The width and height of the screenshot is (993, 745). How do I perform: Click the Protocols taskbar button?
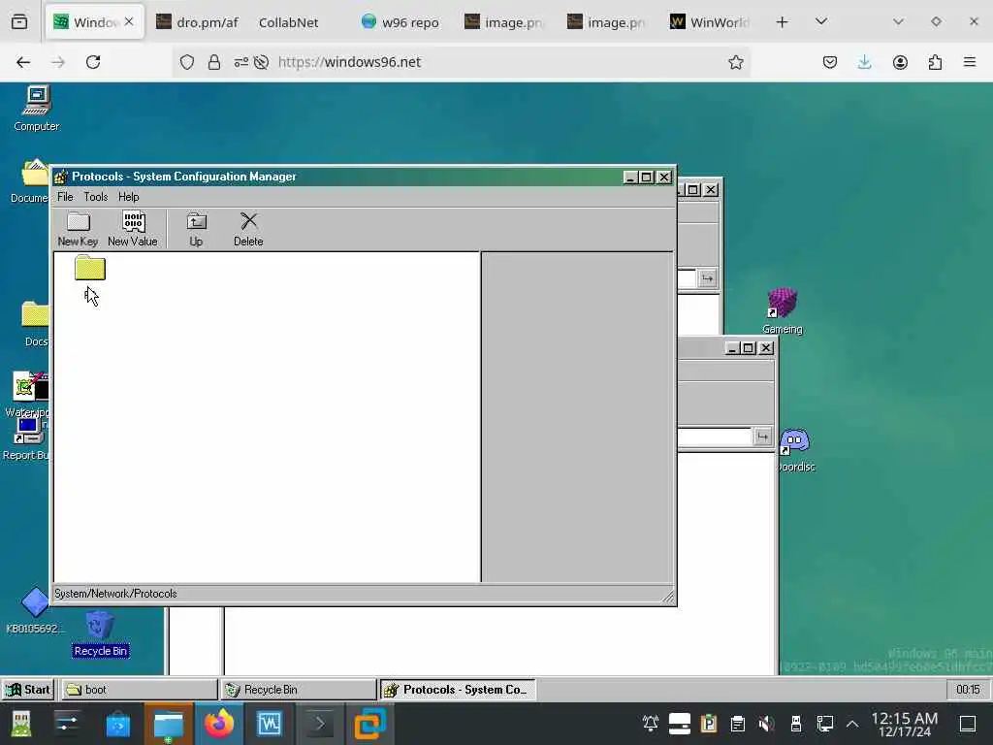[x=458, y=690]
